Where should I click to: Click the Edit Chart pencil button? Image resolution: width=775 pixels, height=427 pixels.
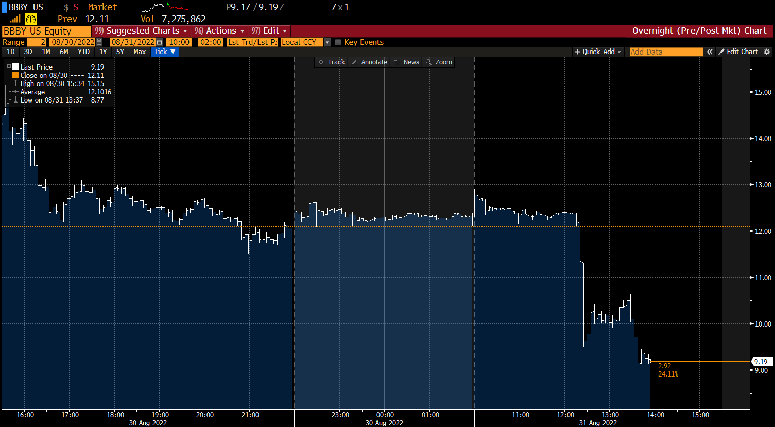(738, 52)
